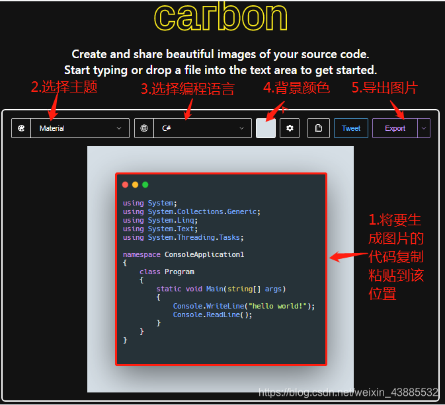Image resolution: width=445 pixels, height=405 pixels.
Task: Click the 'using System.Collections.Generic;' line
Action: [192, 211]
